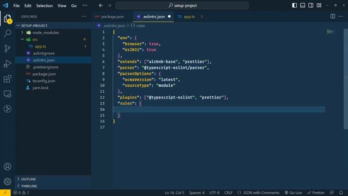
Task: Click Ln 14, Col 5 in status bar
Action: coord(175,193)
